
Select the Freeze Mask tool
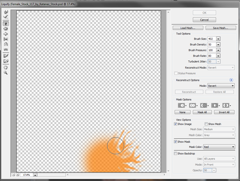(x=6, y=56)
